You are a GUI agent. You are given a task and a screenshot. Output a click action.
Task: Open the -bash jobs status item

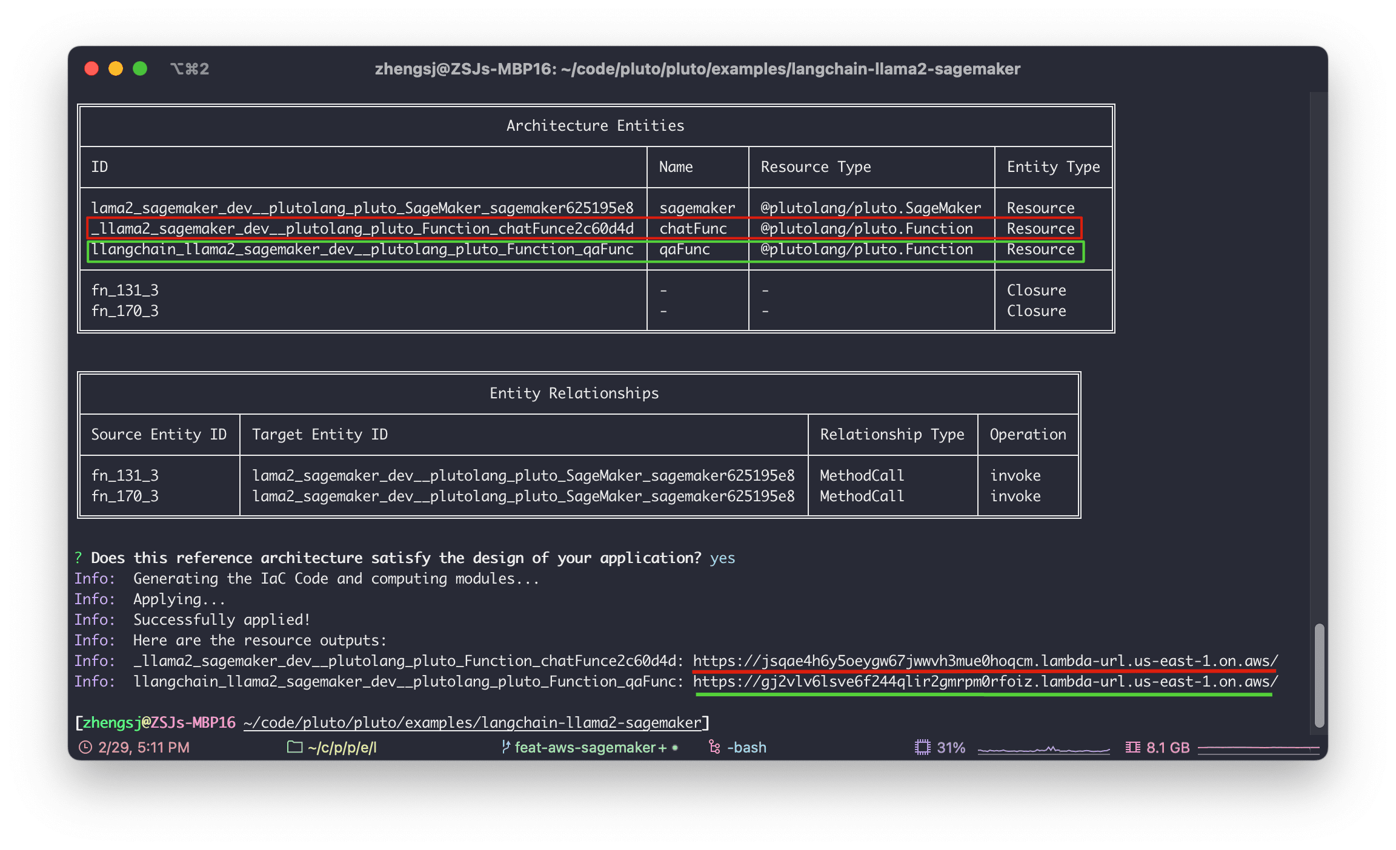click(x=746, y=748)
